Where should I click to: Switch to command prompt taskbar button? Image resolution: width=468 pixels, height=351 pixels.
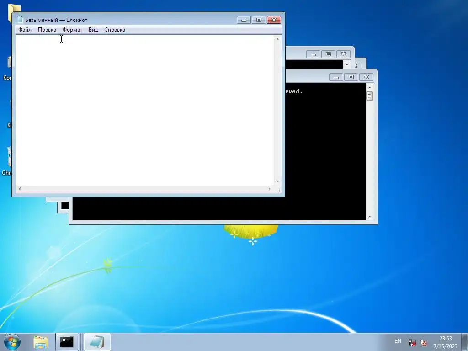point(67,342)
